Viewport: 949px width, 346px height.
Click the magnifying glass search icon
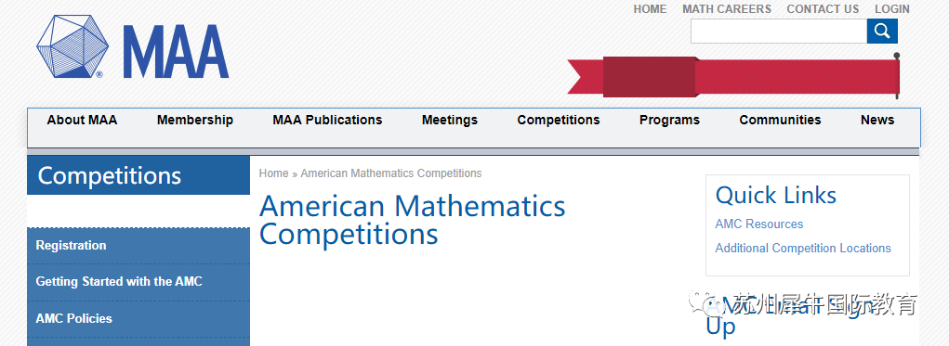pyautogui.click(x=882, y=31)
